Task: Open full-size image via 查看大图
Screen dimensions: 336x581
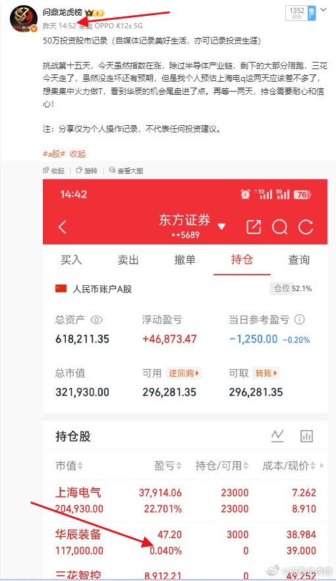Action: click(126, 171)
